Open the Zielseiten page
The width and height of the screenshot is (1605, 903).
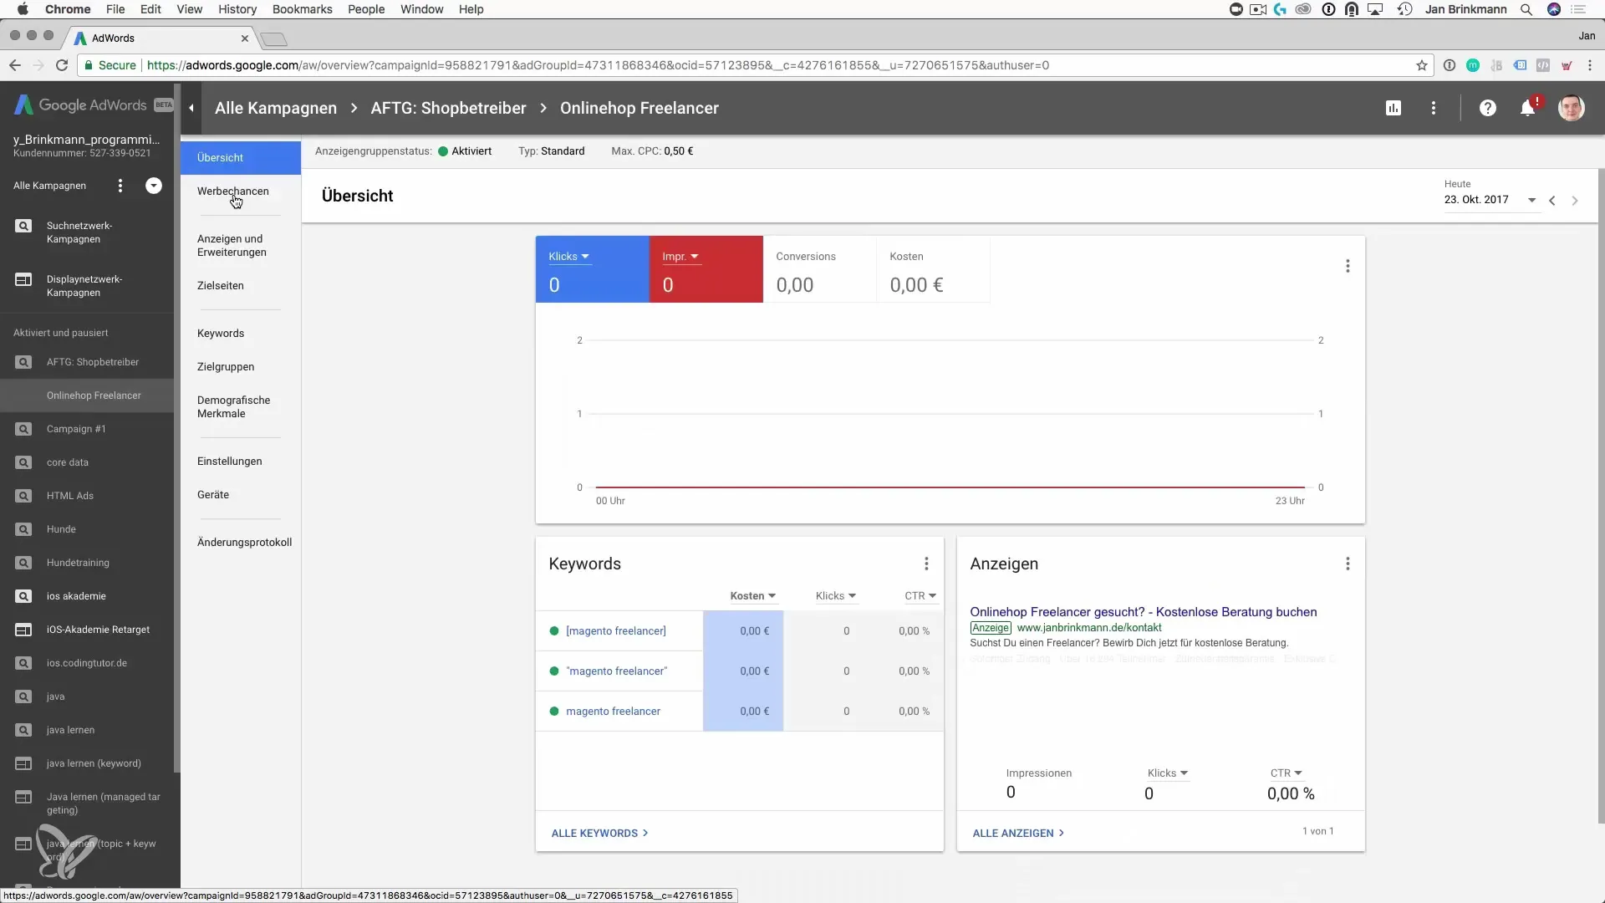pyautogui.click(x=221, y=286)
